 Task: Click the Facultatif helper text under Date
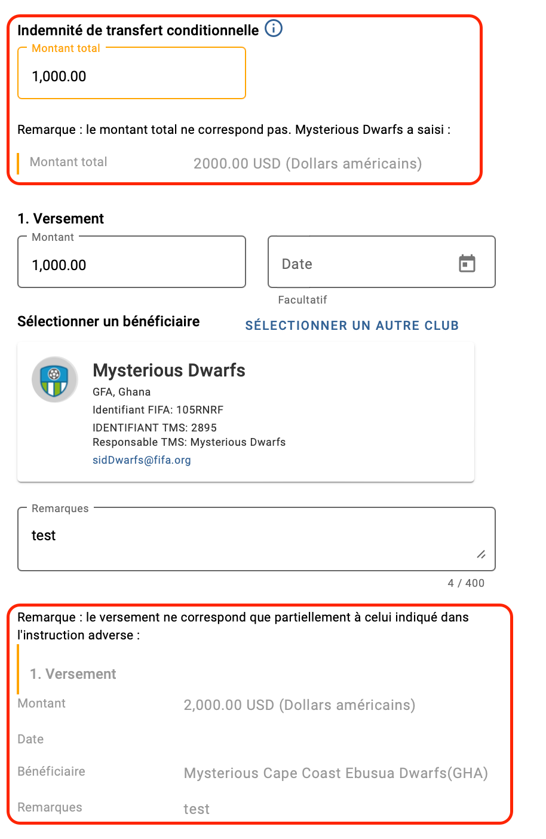[302, 300]
